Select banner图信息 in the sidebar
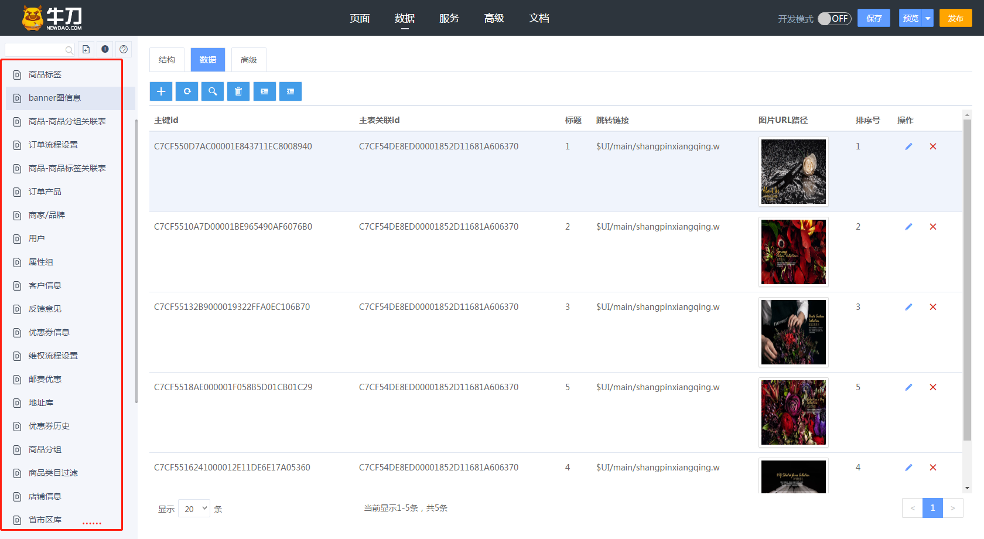Image resolution: width=984 pixels, height=539 pixels. tap(70, 98)
